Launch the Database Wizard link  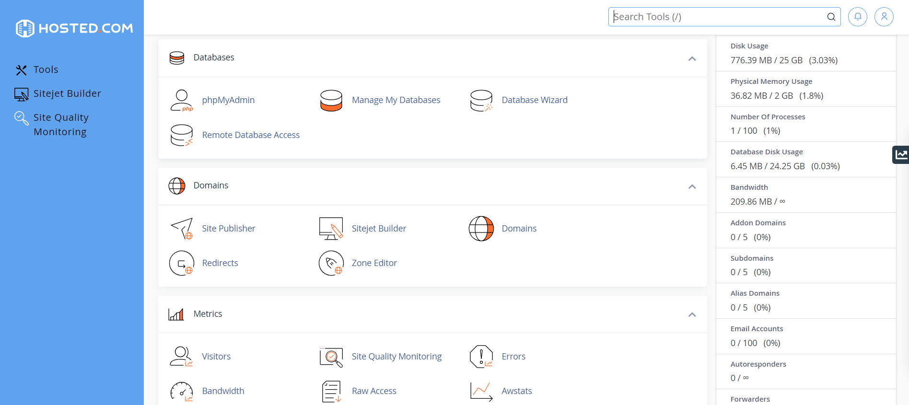click(x=535, y=100)
